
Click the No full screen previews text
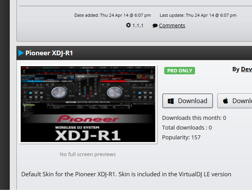coord(88,154)
